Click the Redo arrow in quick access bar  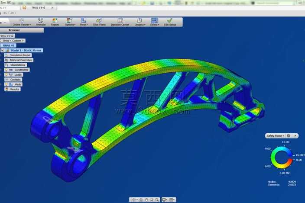point(12,13)
